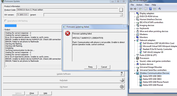Click the Refurbish button icon

pos(122,80)
